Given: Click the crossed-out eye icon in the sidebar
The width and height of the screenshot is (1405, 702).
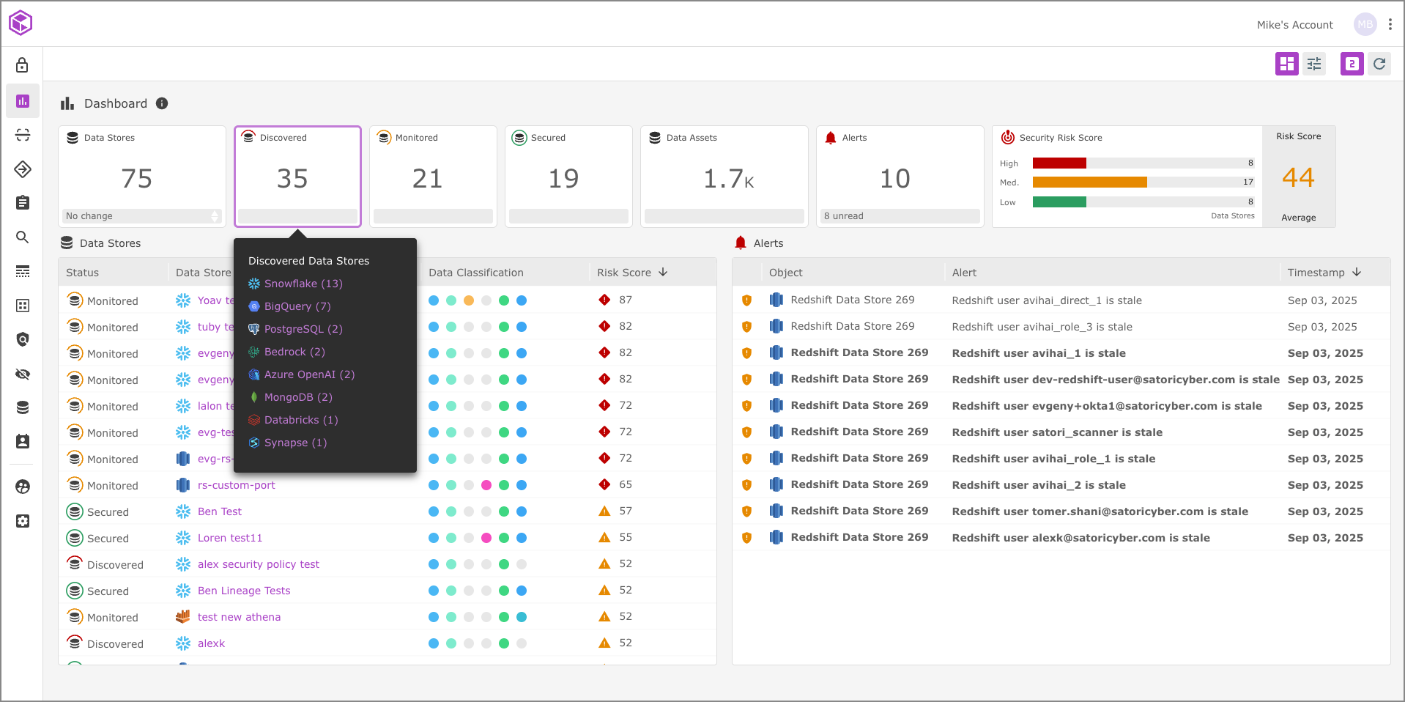Looking at the screenshot, I should pos(23,374).
